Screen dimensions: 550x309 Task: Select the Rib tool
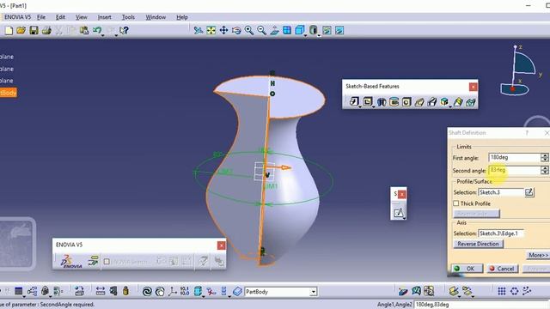tap(419, 102)
